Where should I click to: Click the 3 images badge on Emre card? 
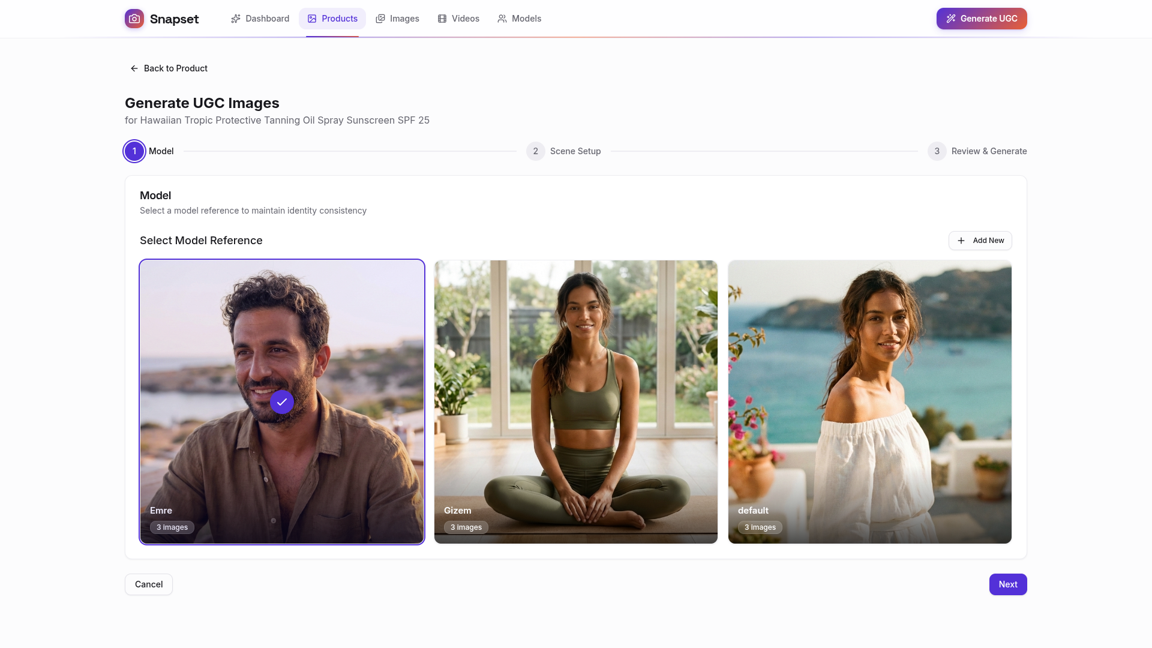(172, 527)
